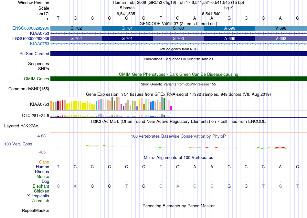Click the Sequences subtrack label
The width and height of the screenshot is (307, 218).
click(x=38, y=64)
